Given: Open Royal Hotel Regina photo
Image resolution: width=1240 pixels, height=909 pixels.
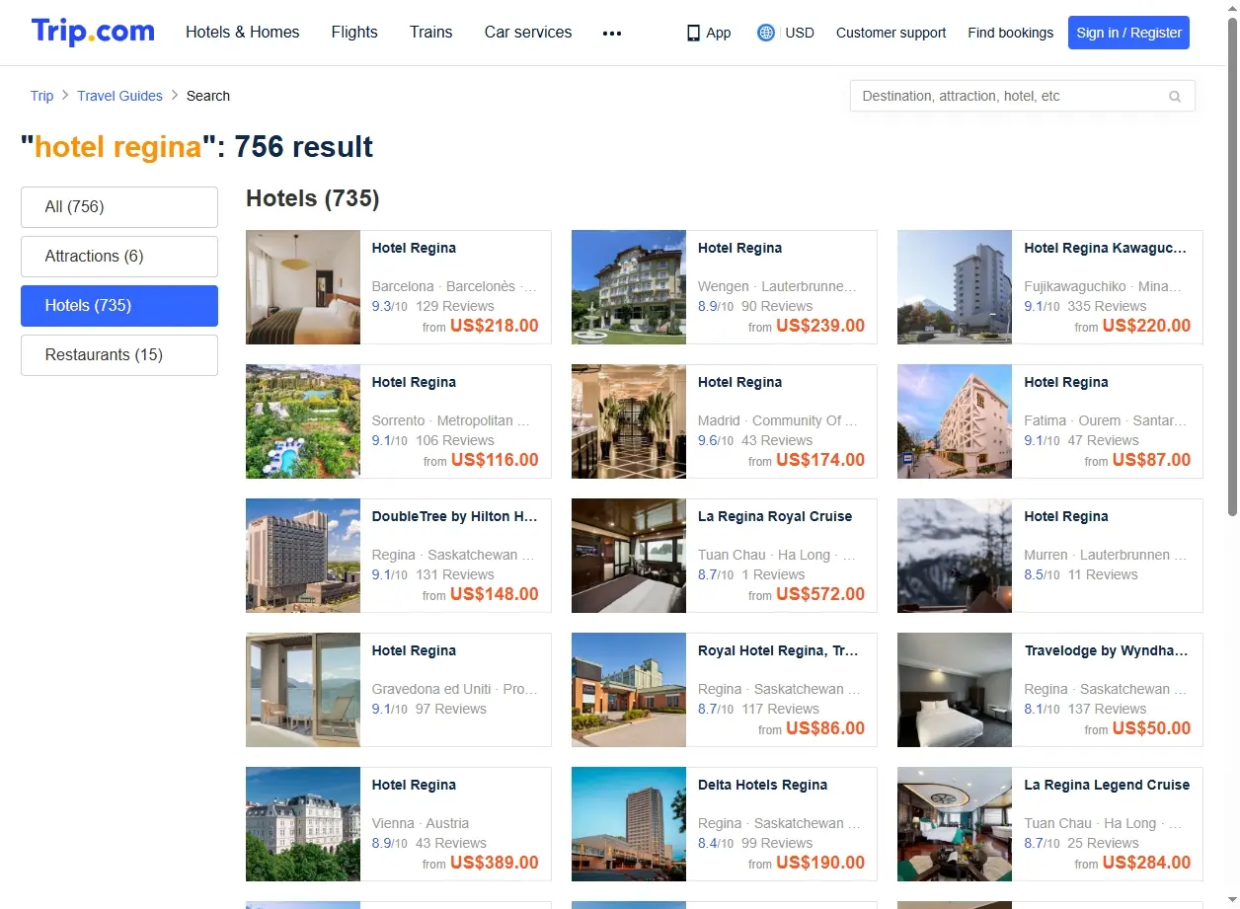Looking at the screenshot, I should click(x=629, y=690).
